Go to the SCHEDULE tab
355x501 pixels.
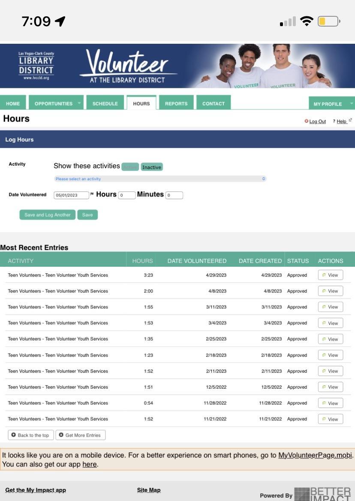tap(105, 103)
